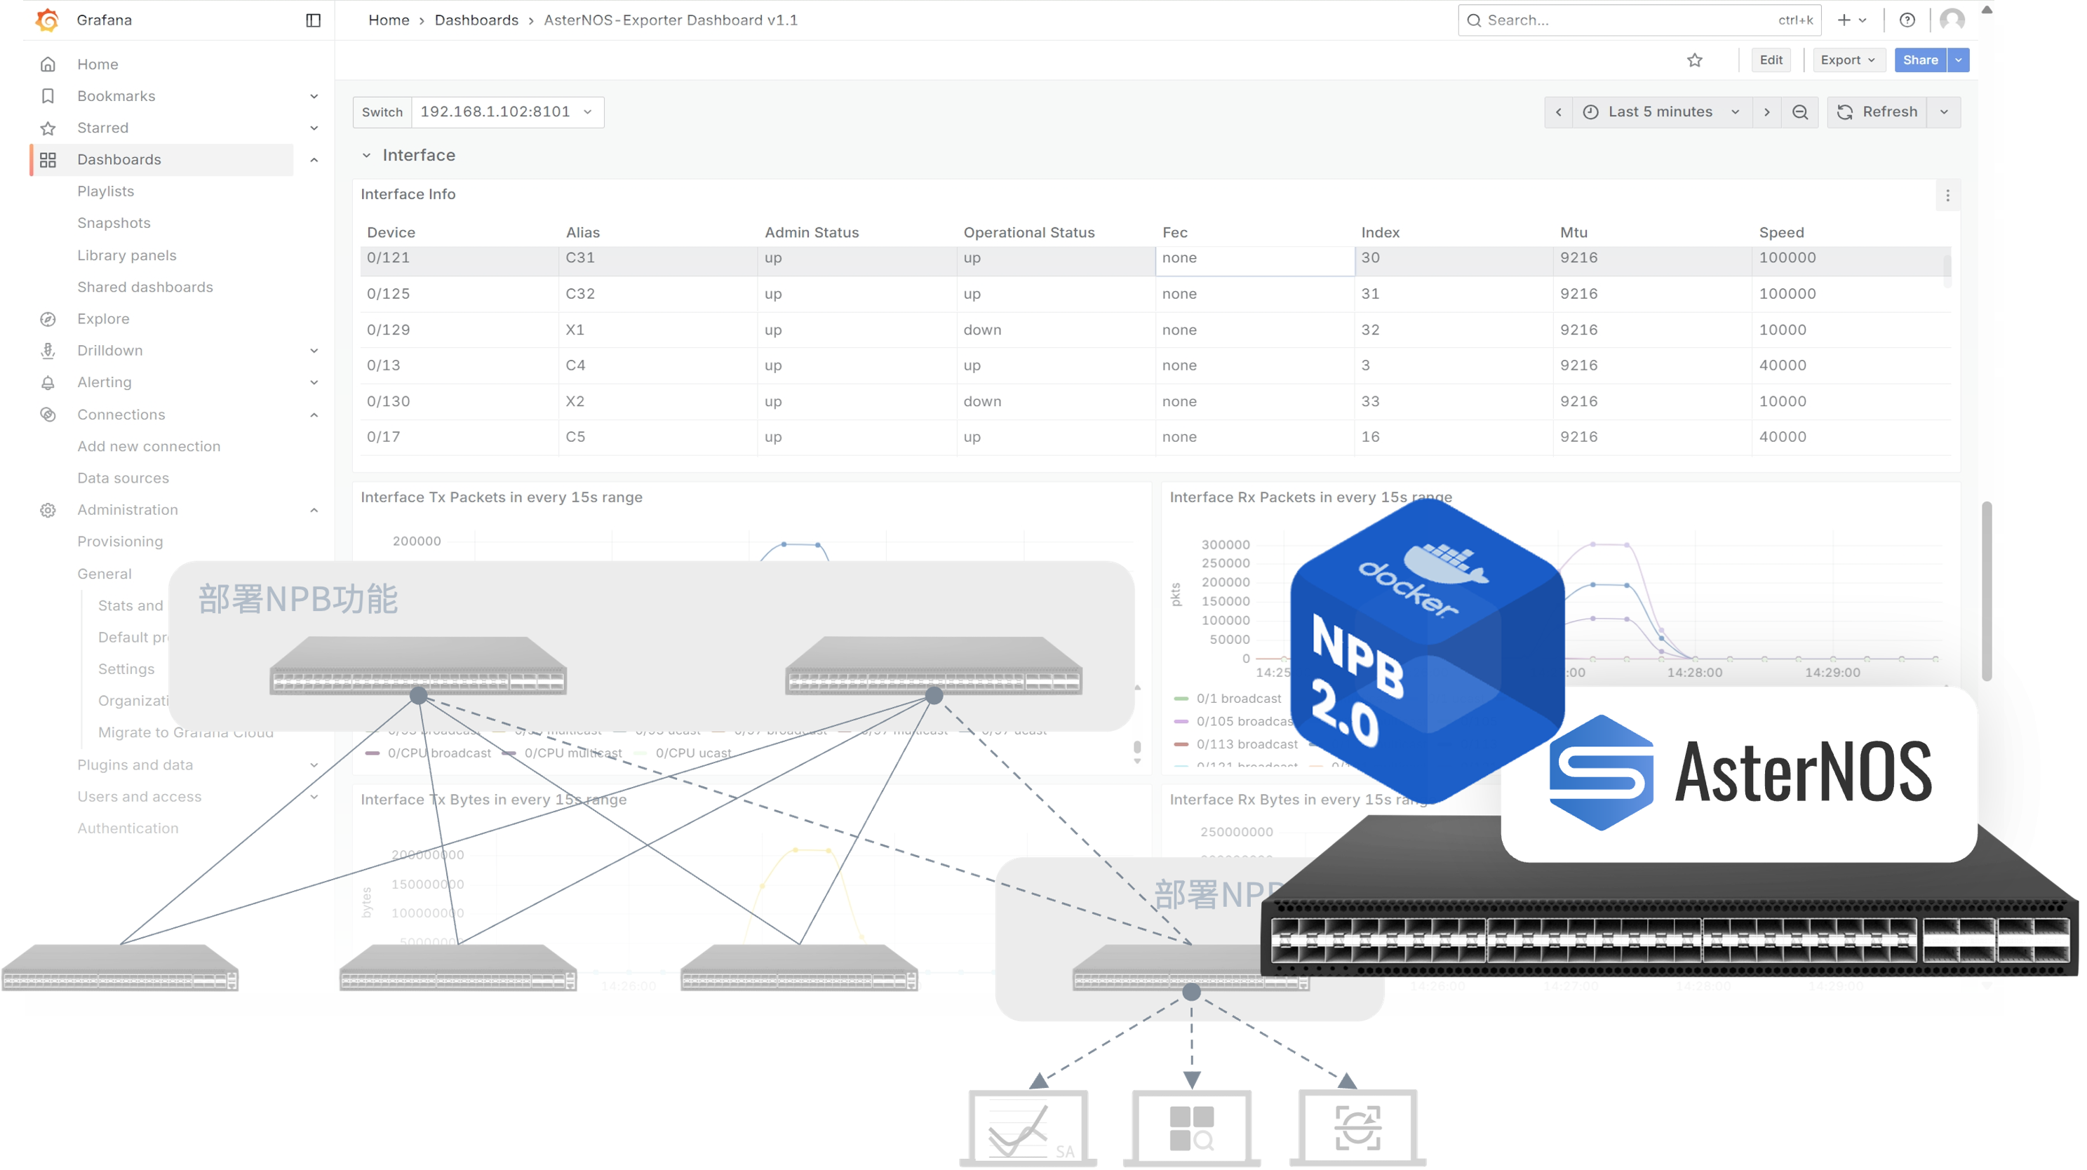Screen dimensions: 2087x1170
Task: Open the help question mark icon
Action: tap(1907, 20)
